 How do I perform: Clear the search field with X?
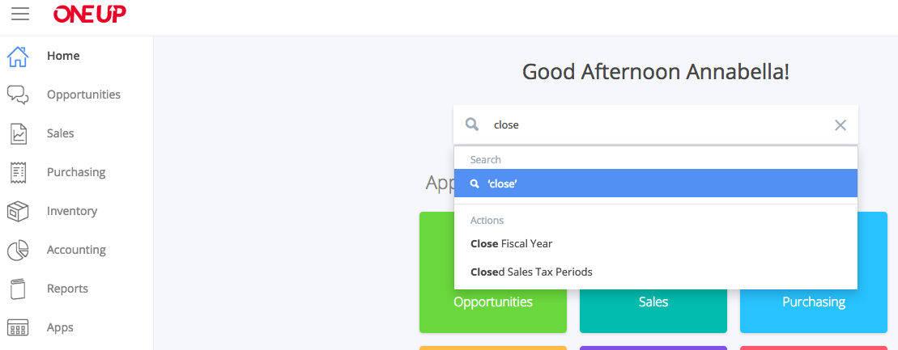coord(841,125)
